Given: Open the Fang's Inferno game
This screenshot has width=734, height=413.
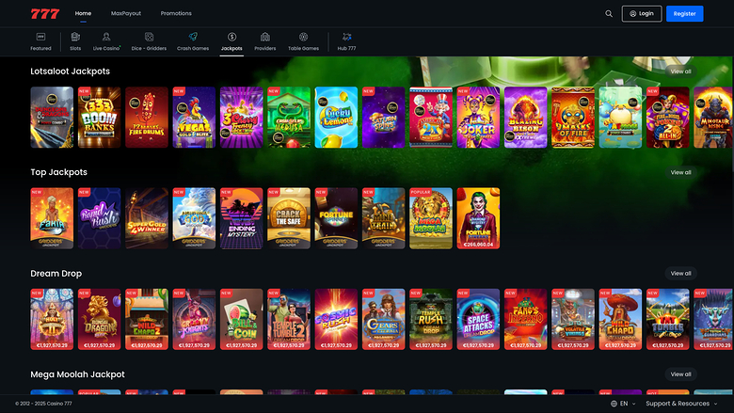Looking at the screenshot, I should pyautogui.click(x=526, y=320).
